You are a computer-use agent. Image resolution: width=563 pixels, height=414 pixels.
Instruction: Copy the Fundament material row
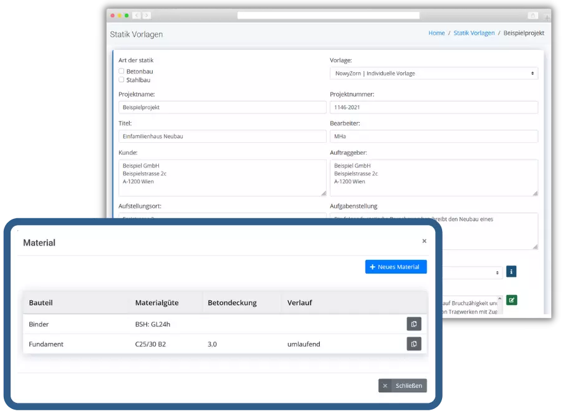click(x=413, y=344)
